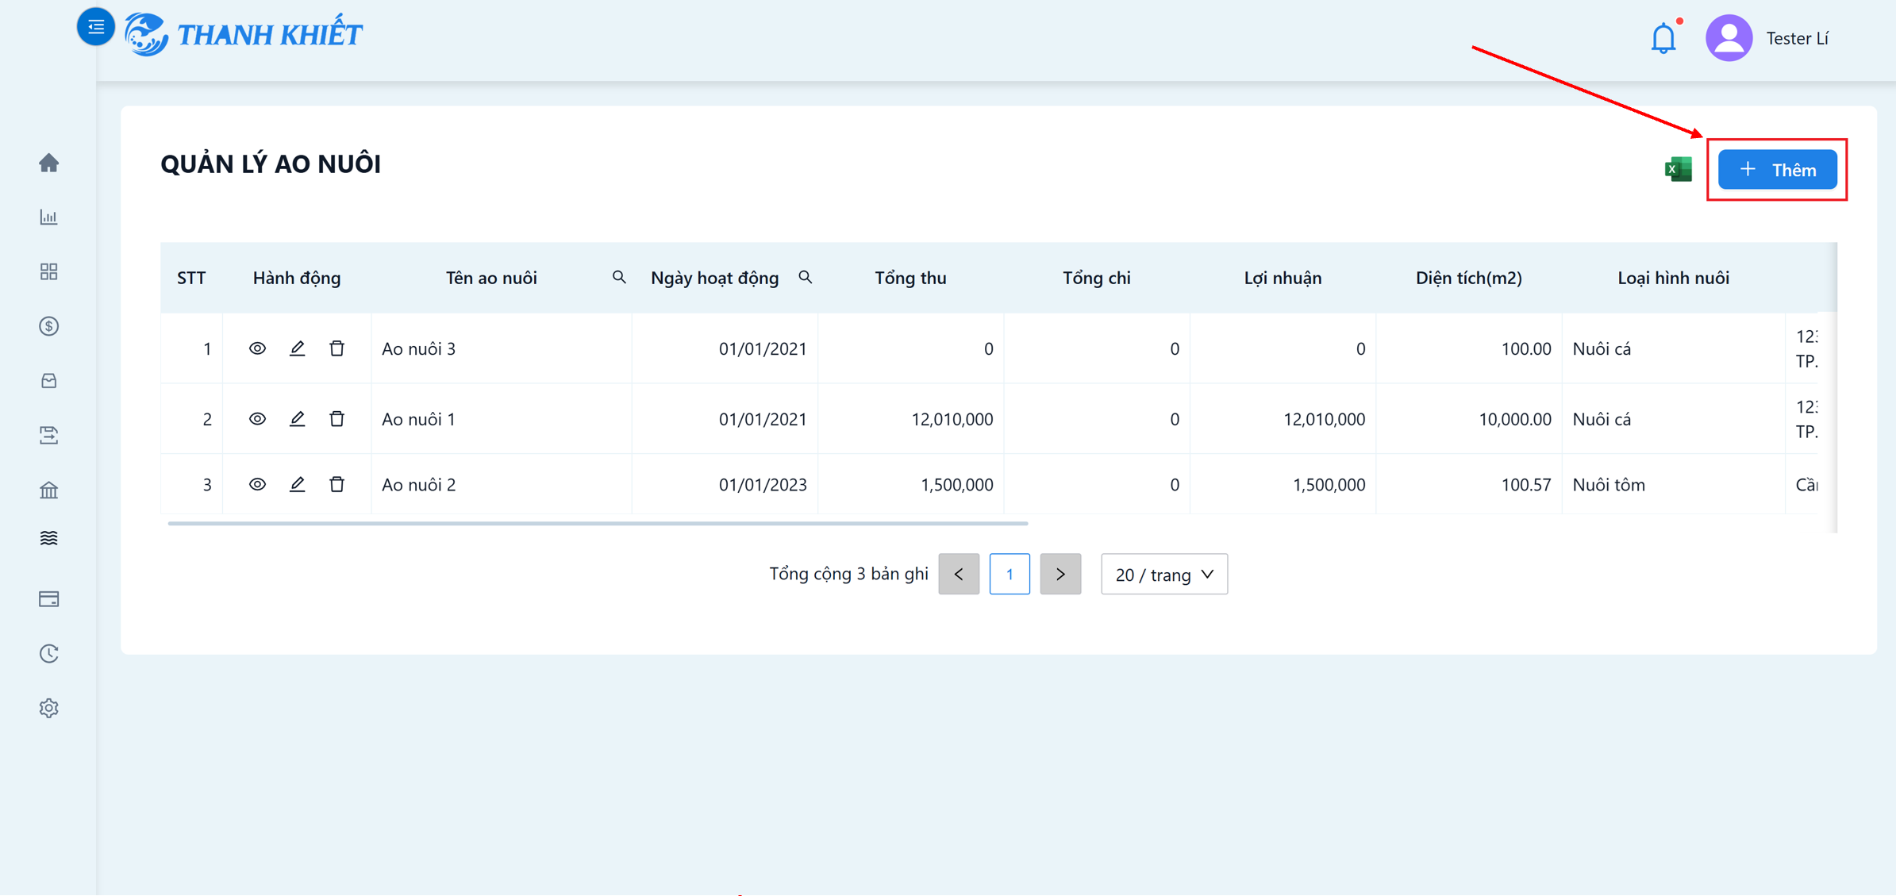The image size is (1896, 896).
Task: Open the notifications bell
Action: 1663,37
